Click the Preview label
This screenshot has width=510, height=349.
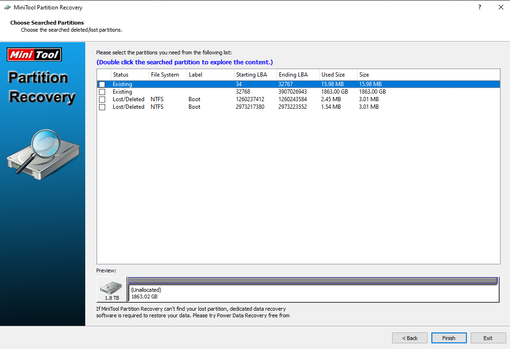click(x=106, y=270)
